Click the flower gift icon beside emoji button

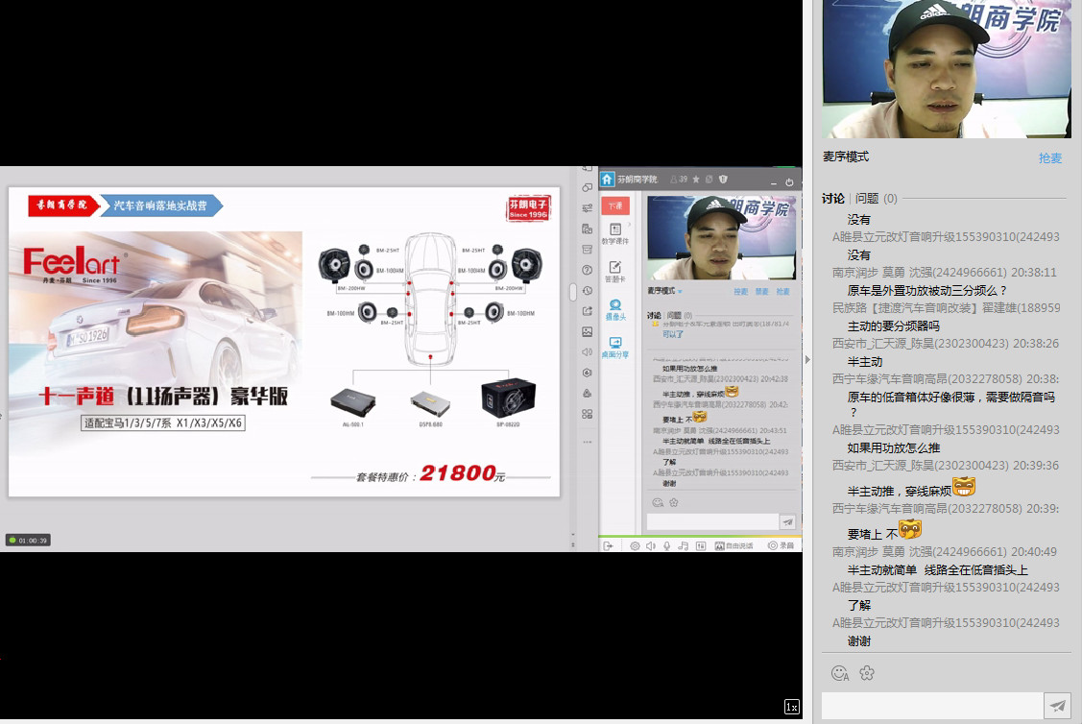[x=867, y=673]
